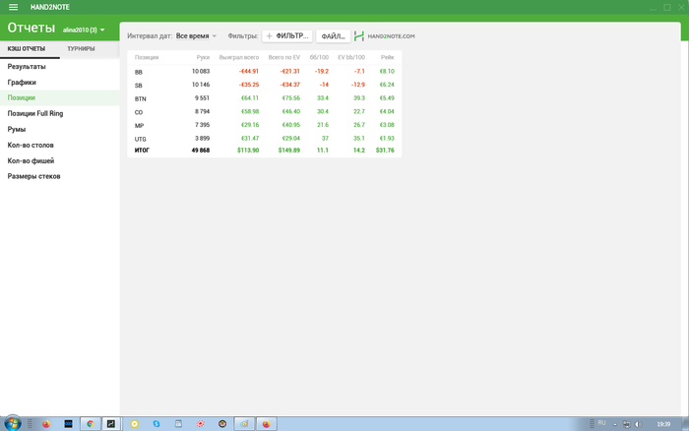Open Skype from the taskbar
689x431 pixels.
157,424
